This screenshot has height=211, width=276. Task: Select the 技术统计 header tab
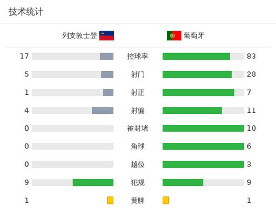click(x=26, y=12)
